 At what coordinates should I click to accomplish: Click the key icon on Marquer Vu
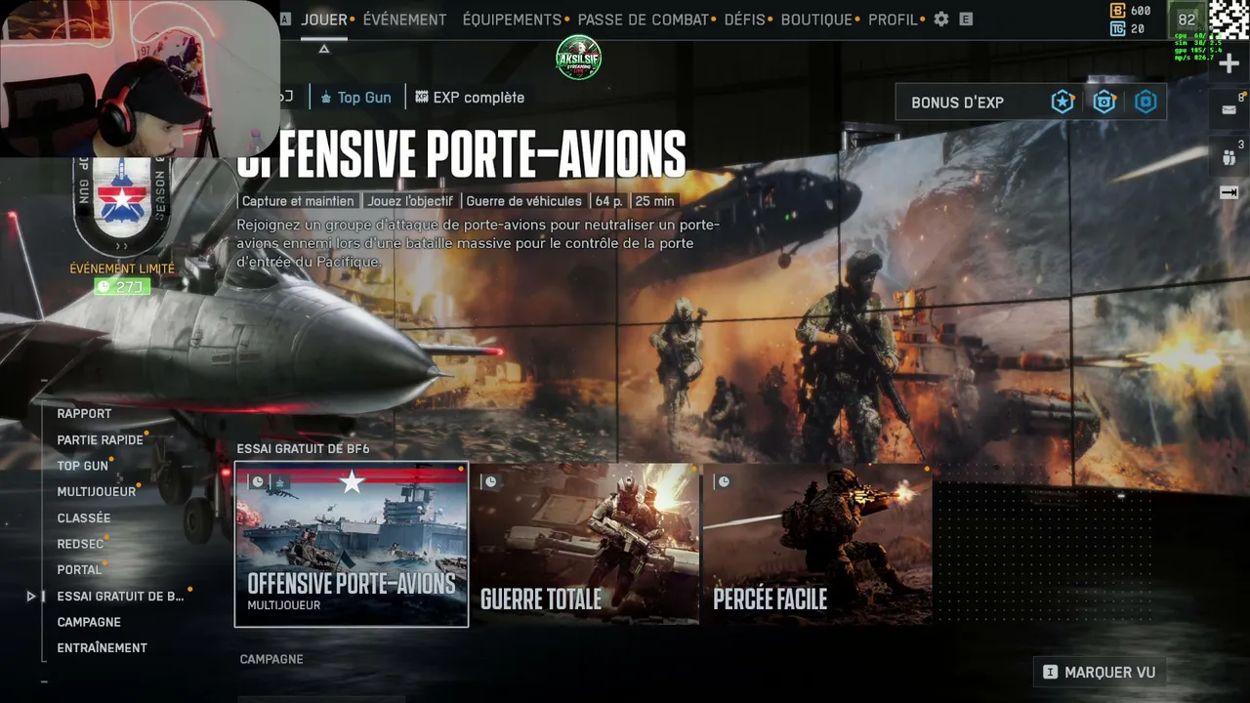[x=1051, y=672]
